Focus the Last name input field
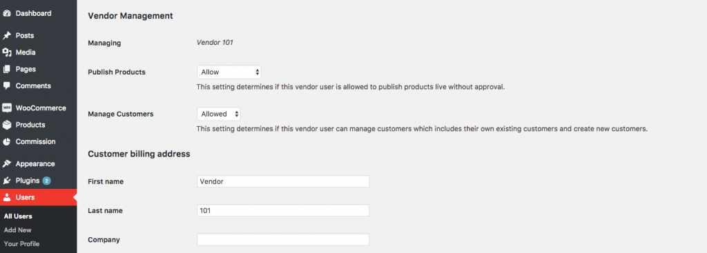This screenshot has width=707, height=253. pyautogui.click(x=283, y=210)
